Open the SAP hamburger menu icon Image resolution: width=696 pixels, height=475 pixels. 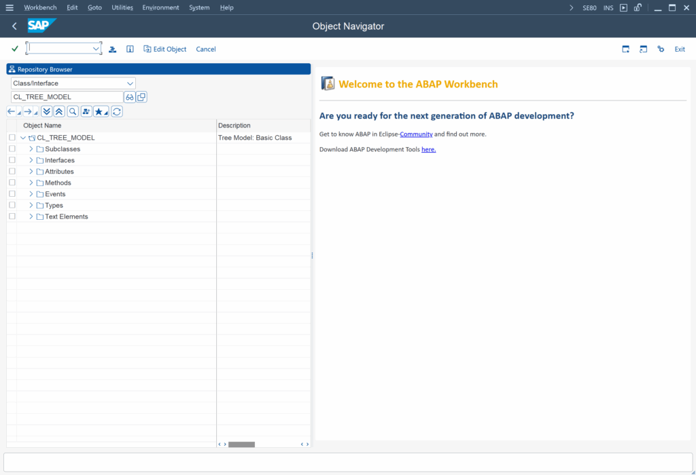(10, 7)
